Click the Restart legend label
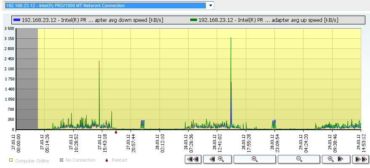370x168 pixels. pyautogui.click(x=120, y=160)
